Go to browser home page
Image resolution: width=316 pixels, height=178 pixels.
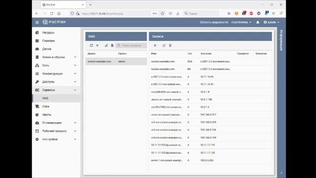59,13
